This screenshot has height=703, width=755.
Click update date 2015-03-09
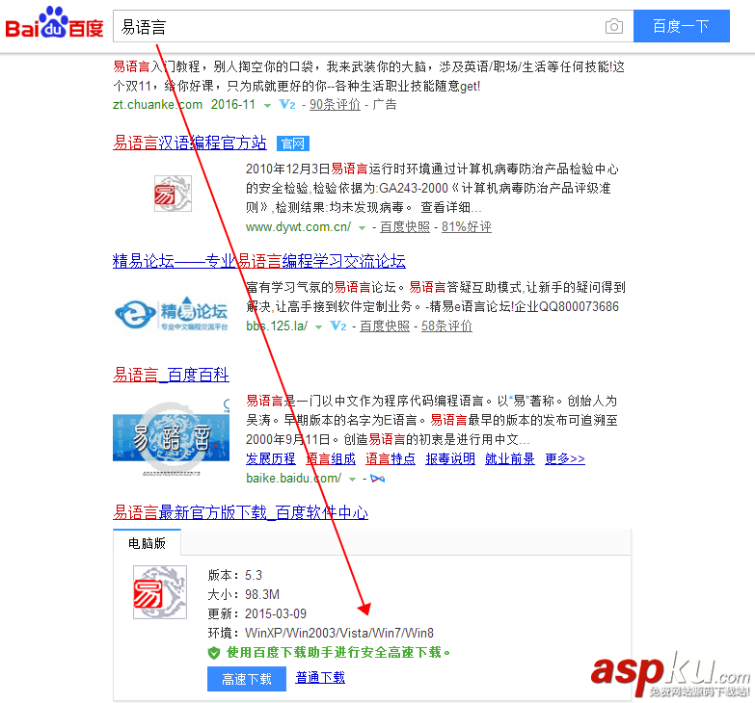[x=276, y=613]
